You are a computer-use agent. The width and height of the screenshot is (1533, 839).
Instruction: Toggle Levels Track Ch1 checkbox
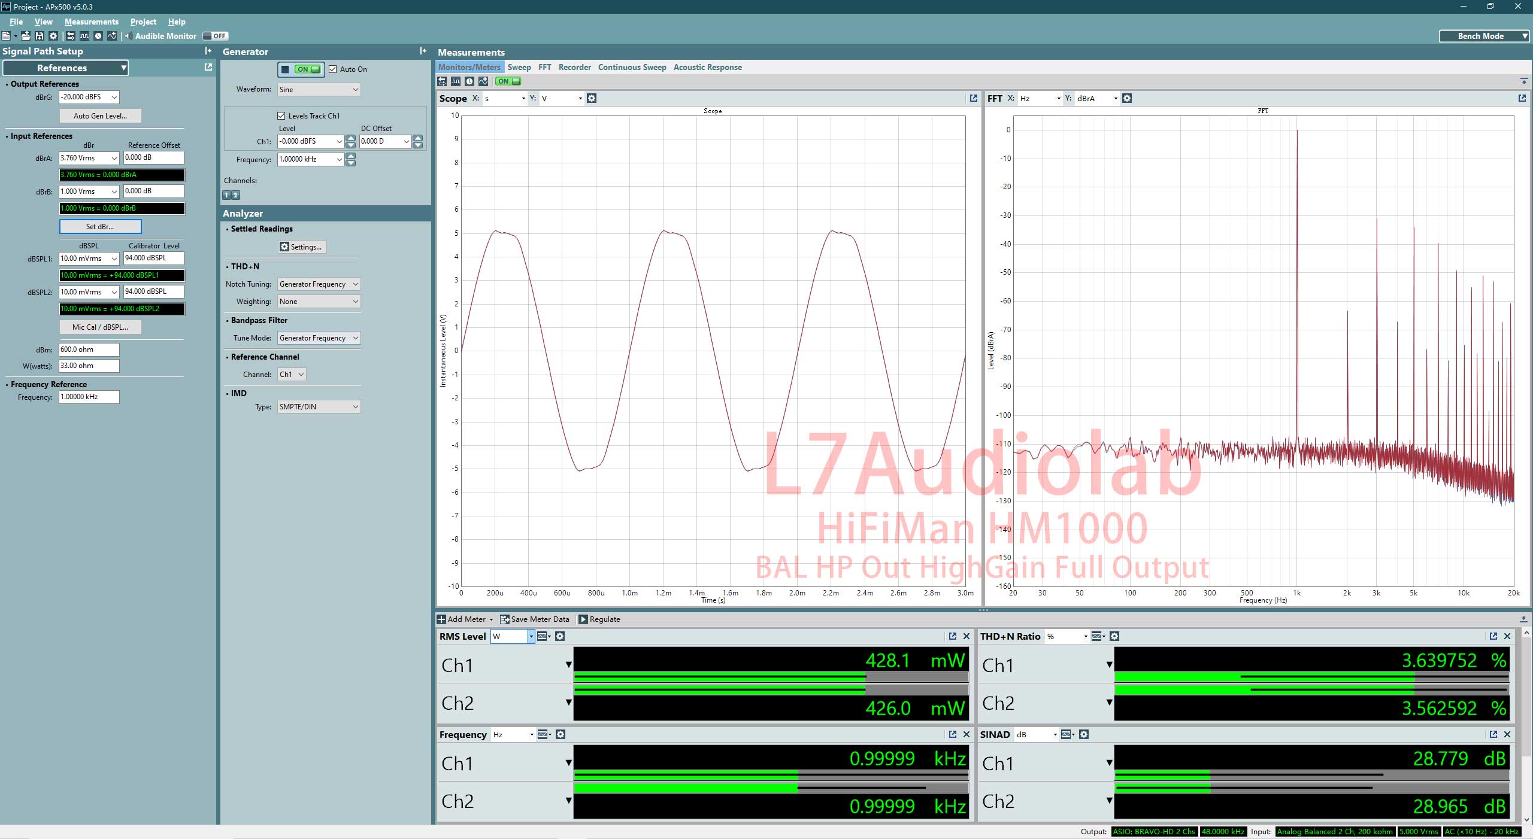pos(281,116)
